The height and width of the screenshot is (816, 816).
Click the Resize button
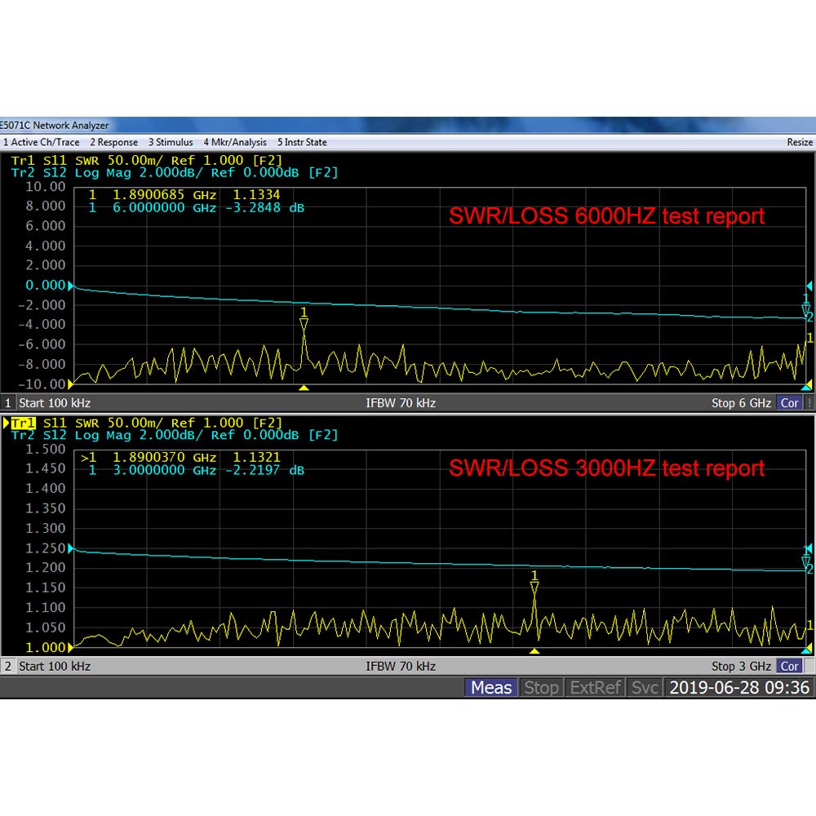click(800, 142)
